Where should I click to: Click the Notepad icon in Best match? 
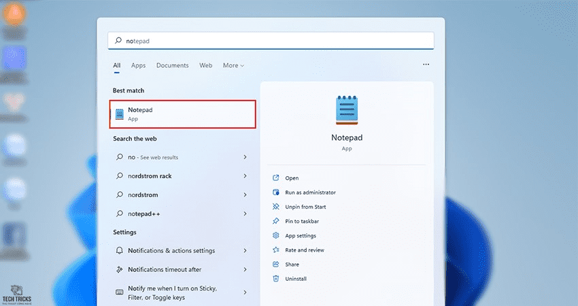[x=120, y=114]
